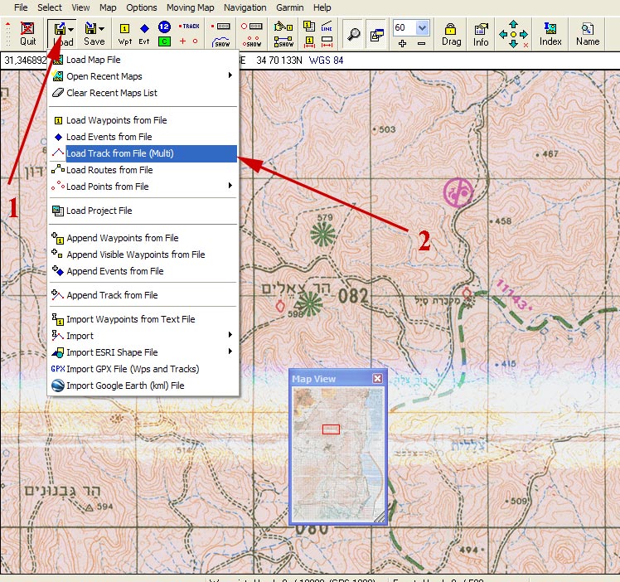Click the WGS 84 datum text
The height and width of the screenshot is (582, 620).
tap(327, 61)
